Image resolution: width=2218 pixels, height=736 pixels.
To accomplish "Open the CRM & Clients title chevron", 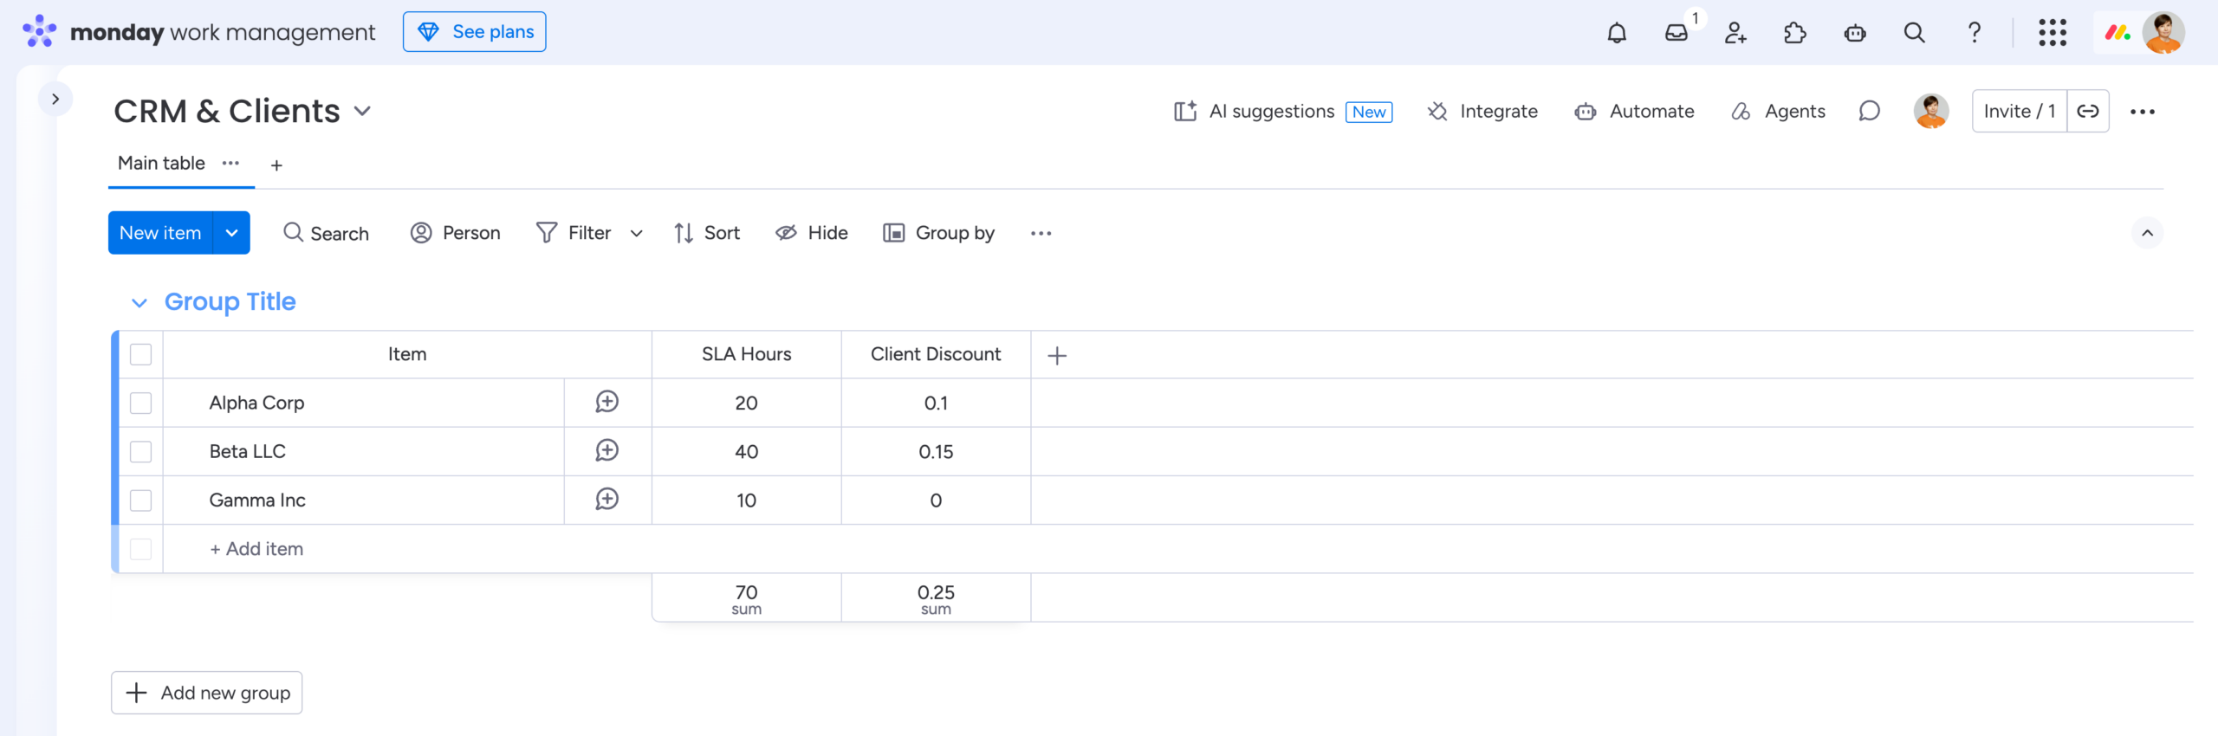I will pyautogui.click(x=363, y=112).
